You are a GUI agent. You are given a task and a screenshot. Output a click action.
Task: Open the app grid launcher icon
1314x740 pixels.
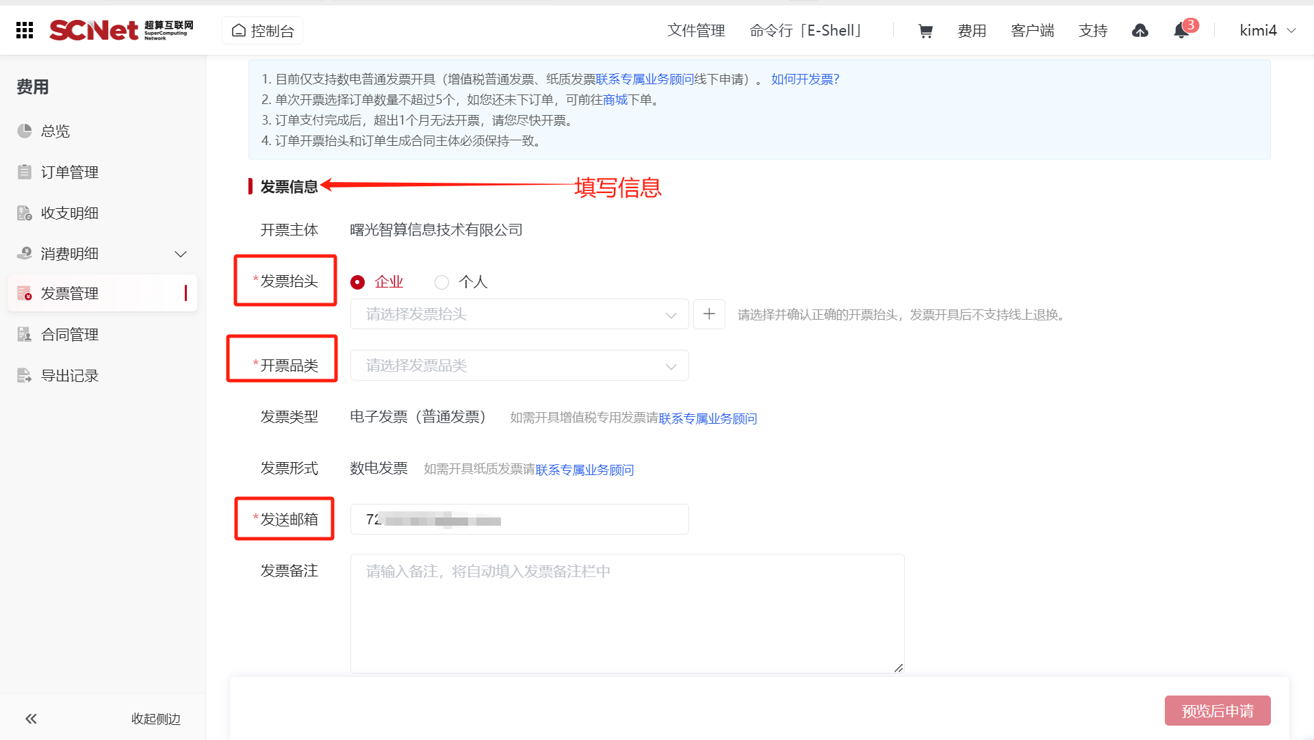pos(25,30)
